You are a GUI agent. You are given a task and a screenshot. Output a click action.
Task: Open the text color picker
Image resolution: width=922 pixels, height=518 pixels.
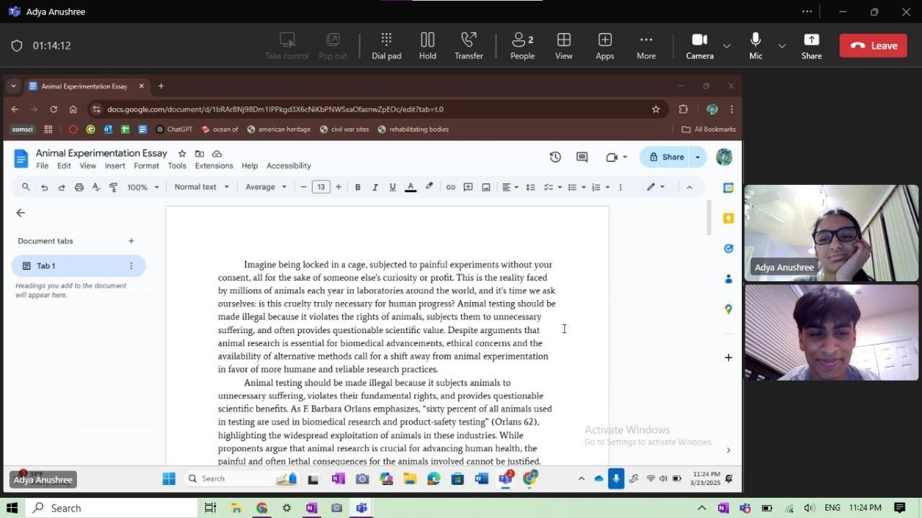[x=411, y=187]
